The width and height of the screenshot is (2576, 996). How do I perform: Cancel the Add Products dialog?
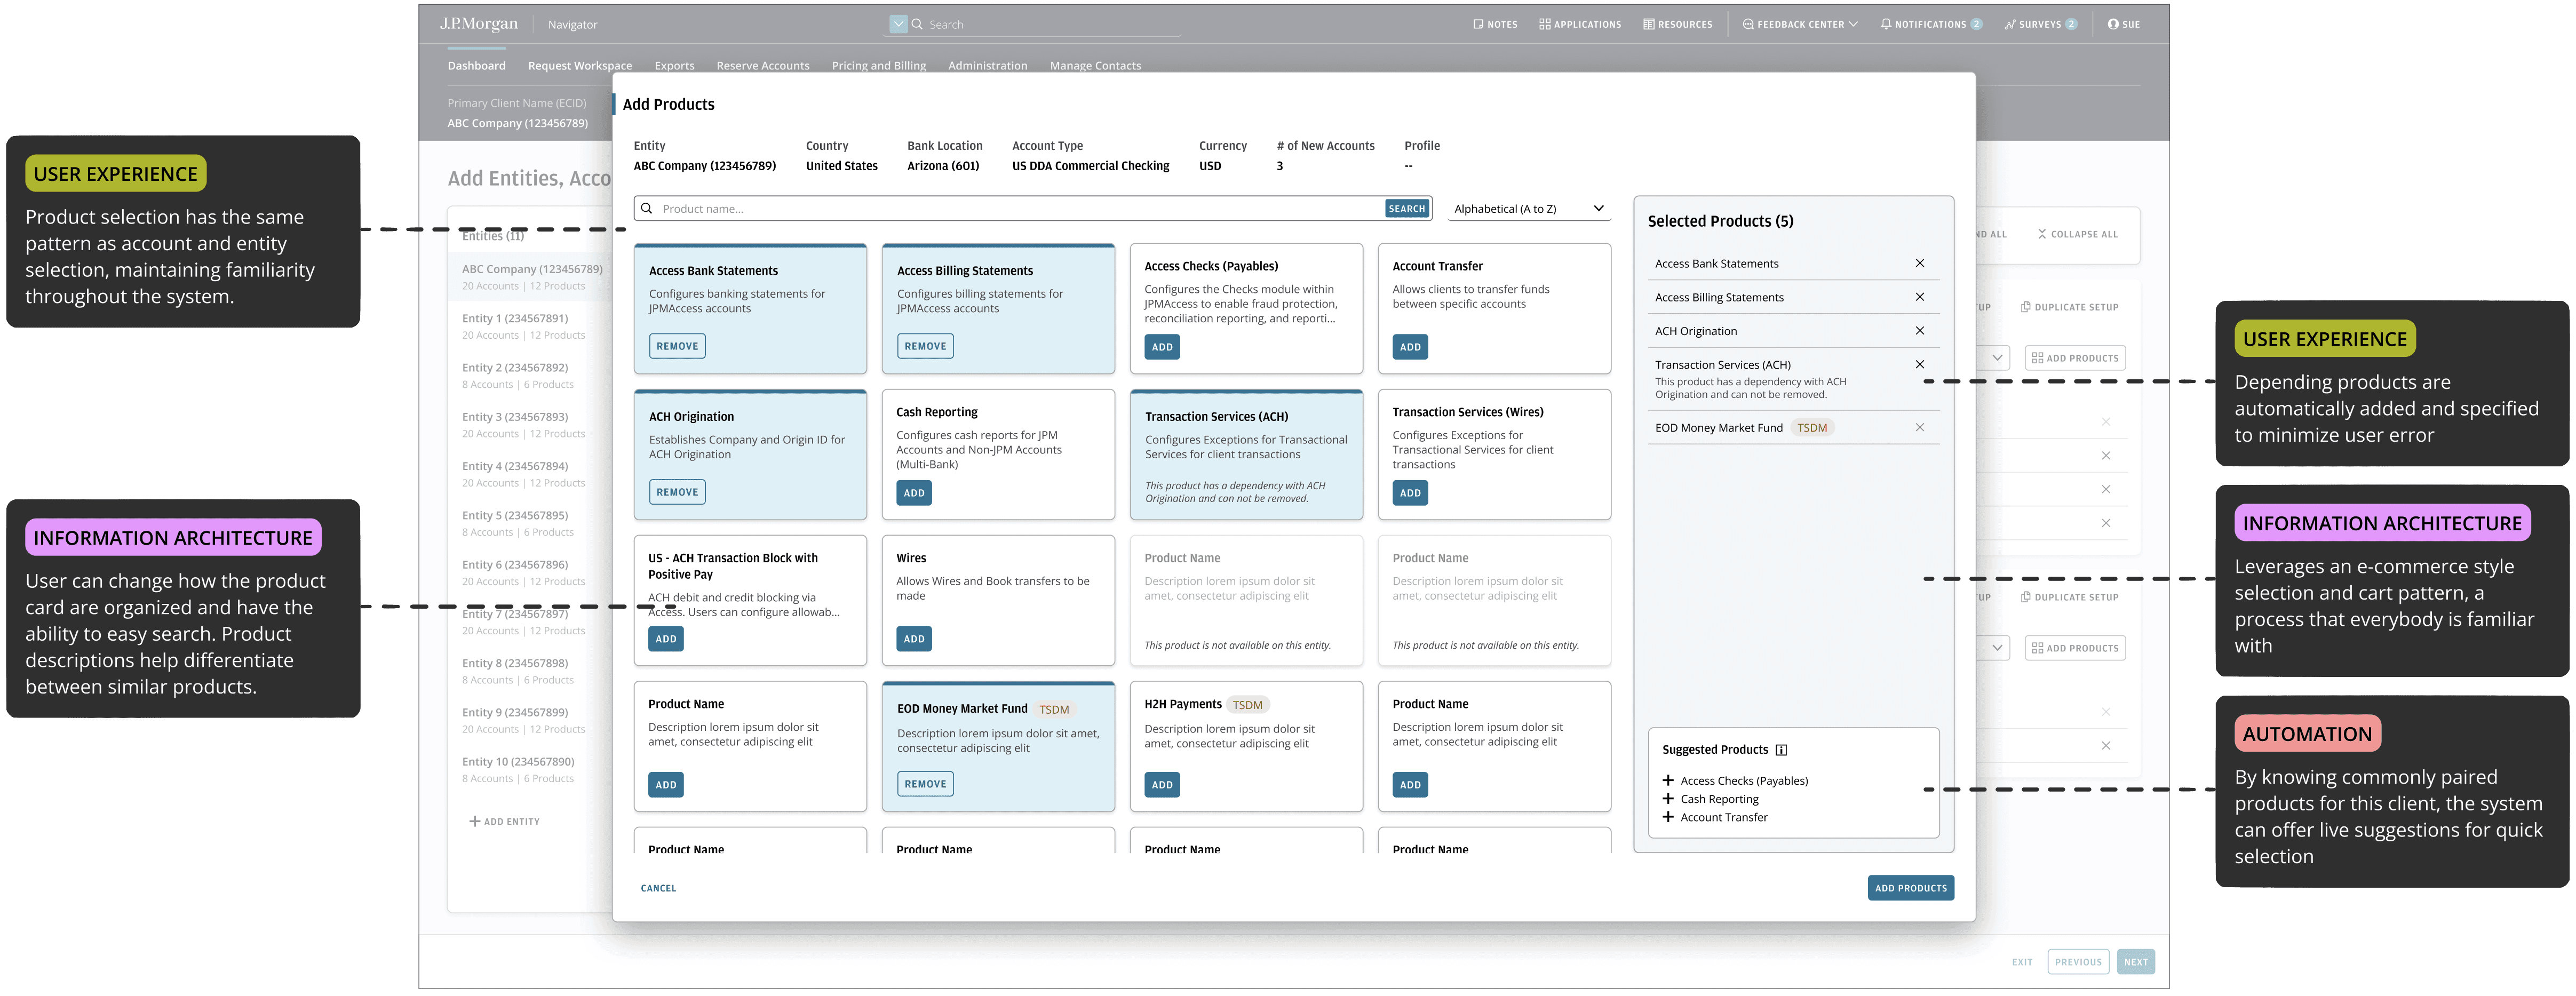point(658,888)
